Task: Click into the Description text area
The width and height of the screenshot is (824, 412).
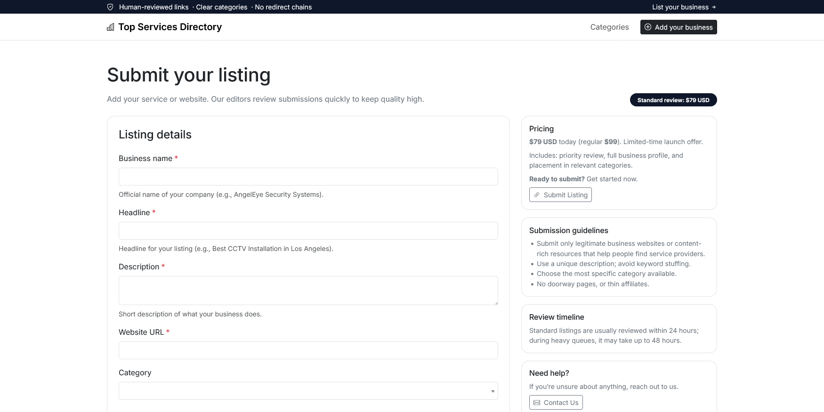Action: click(x=308, y=291)
